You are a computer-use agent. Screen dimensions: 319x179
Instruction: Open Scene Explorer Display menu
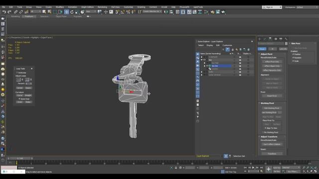point(209,45)
